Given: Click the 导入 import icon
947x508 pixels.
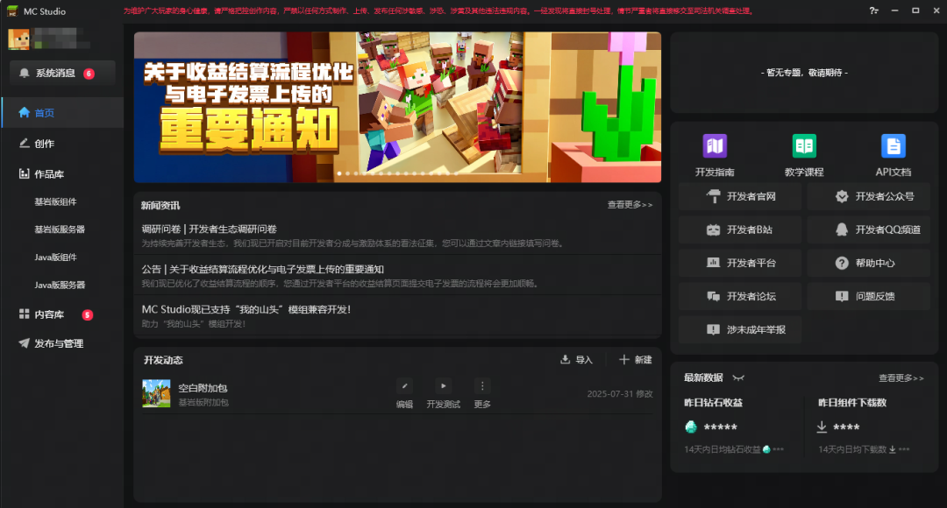Looking at the screenshot, I should [x=566, y=359].
